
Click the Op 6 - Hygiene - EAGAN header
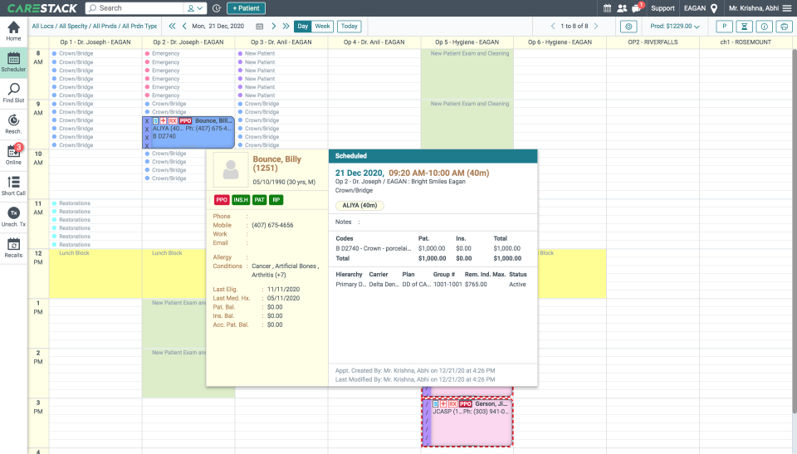click(x=560, y=42)
